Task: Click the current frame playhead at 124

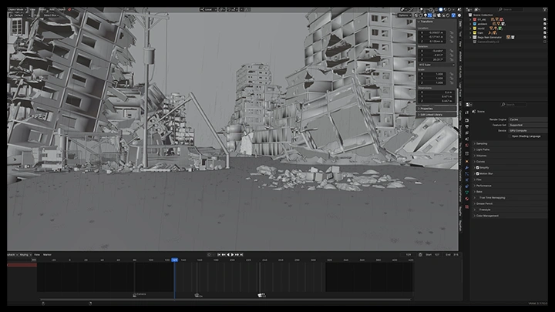Action: [174, 260]
